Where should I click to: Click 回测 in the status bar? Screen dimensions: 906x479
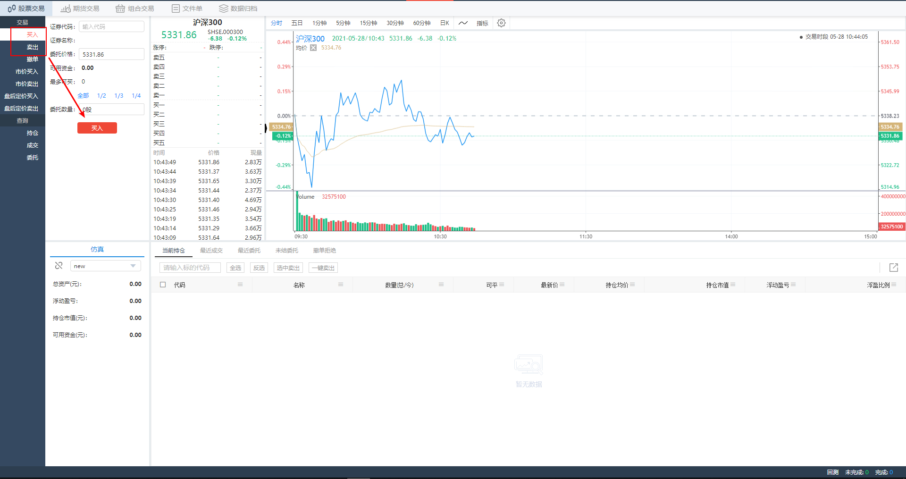pos(832,472)
